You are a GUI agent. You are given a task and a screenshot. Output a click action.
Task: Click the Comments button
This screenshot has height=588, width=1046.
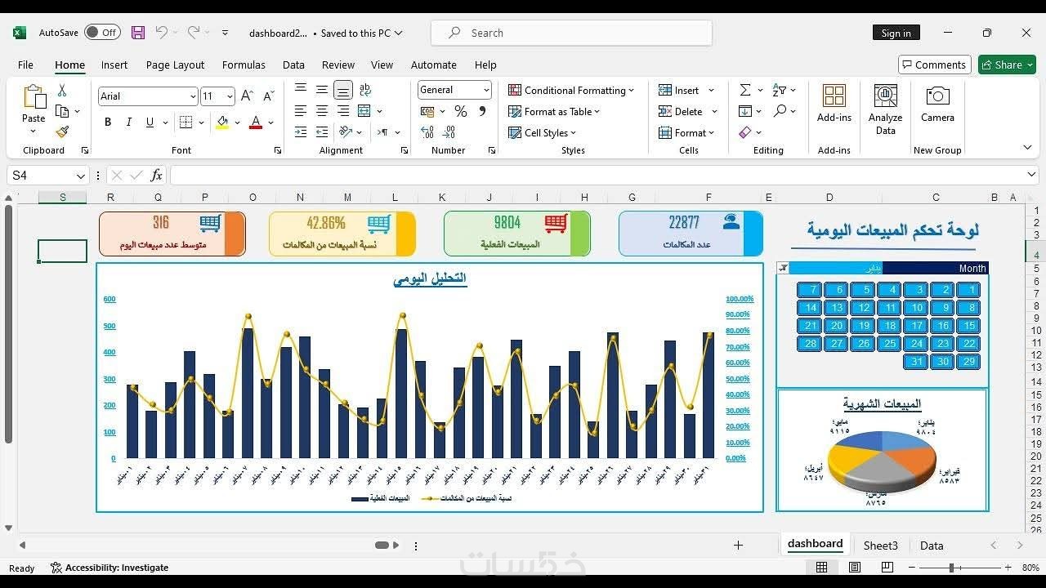pyautogui.click(x=933, y=65)
